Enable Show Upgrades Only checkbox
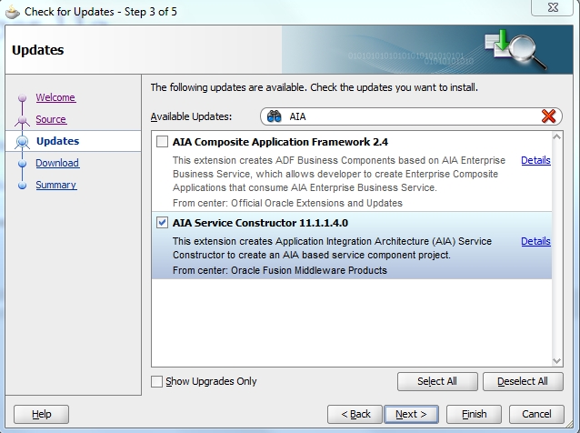The image size is (580, 433). pyautogui.click(x=156, y=381)
